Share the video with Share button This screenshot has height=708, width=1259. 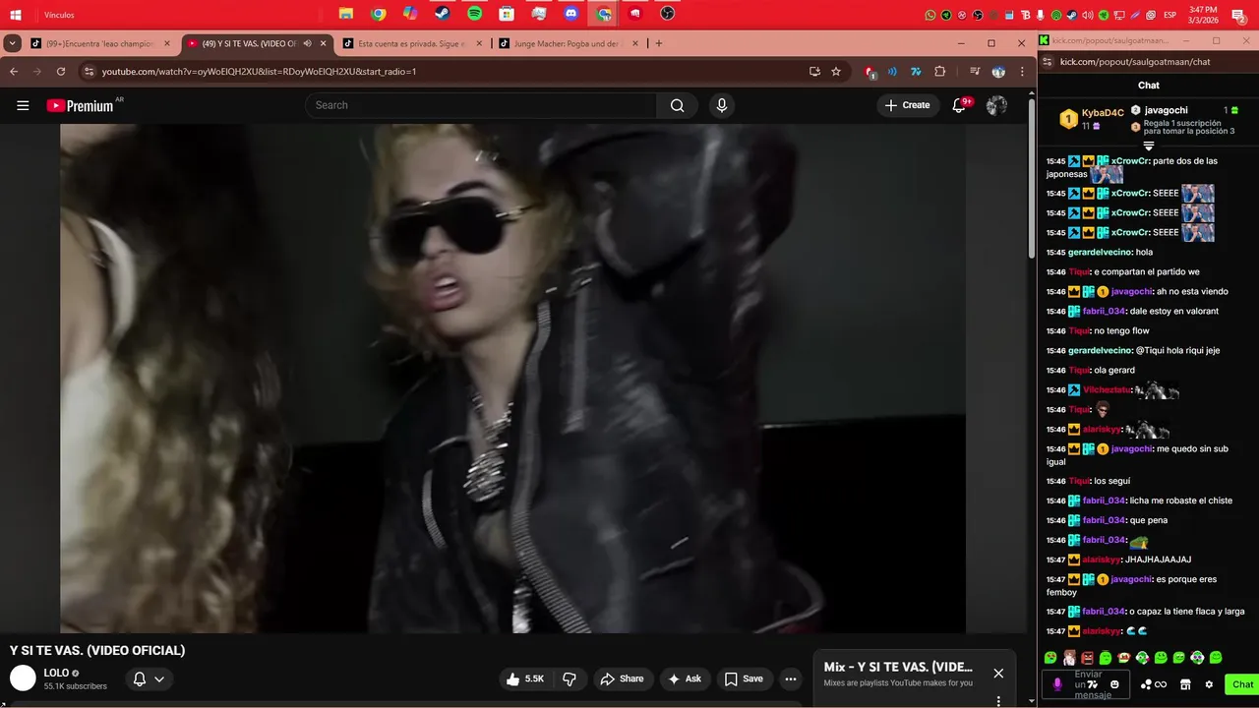click(622, 678)
